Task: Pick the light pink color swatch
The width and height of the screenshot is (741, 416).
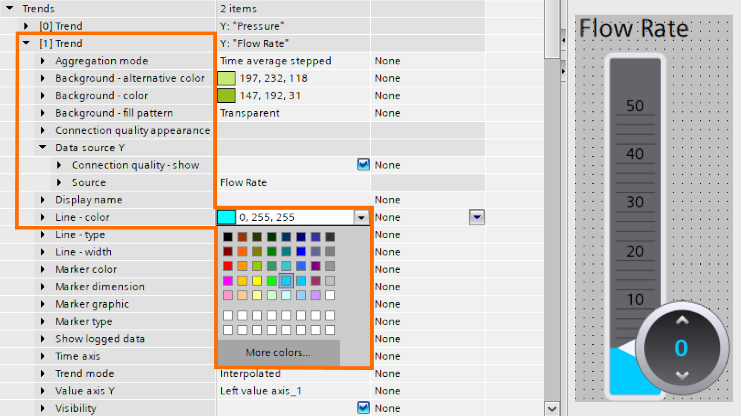Action: 227,295
